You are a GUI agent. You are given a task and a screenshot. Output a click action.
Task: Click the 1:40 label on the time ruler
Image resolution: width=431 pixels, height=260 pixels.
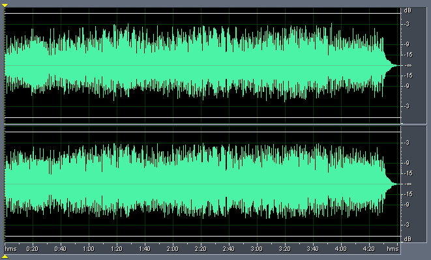145,249
